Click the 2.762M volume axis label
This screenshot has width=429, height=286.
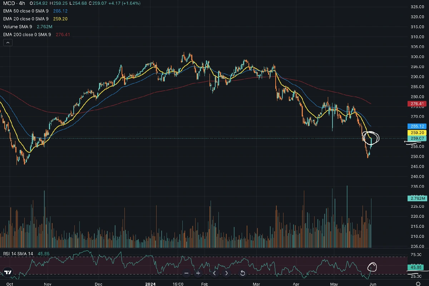pyautogui.click(x=417, y=198)
